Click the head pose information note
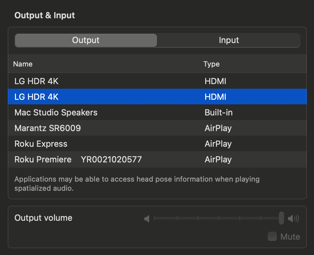Image resolution: width=314 pixels, height=255 pixels. tap(137, 184)
